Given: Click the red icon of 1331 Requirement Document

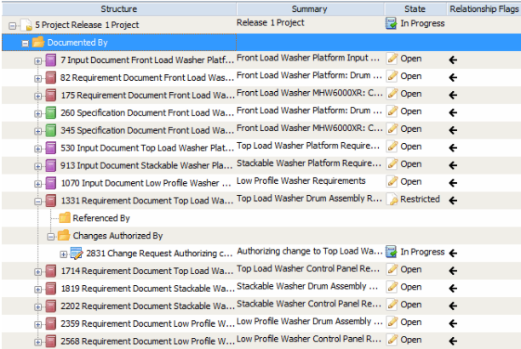Looking at the screenshot, I should click(x=51, y=201).
